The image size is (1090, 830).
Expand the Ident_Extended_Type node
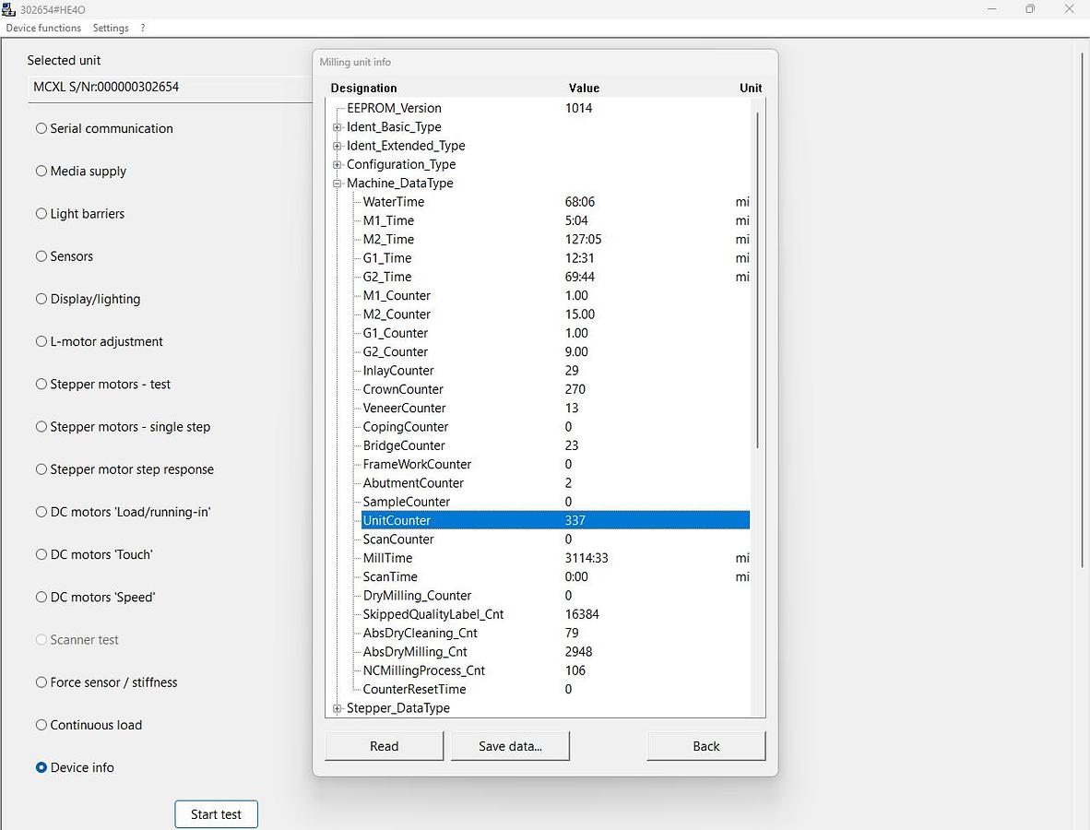pos(338,146)
